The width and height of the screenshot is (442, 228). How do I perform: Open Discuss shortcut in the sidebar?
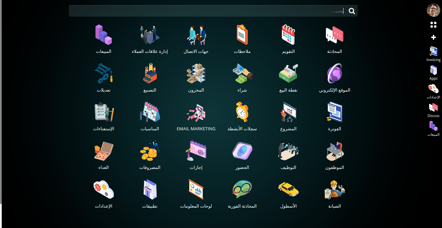pos(433,110)
